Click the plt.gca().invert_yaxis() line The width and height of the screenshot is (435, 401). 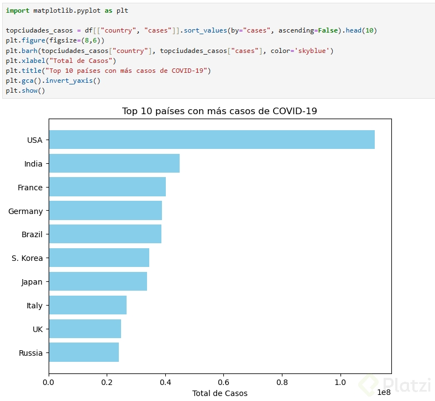(x=53, y=81)
